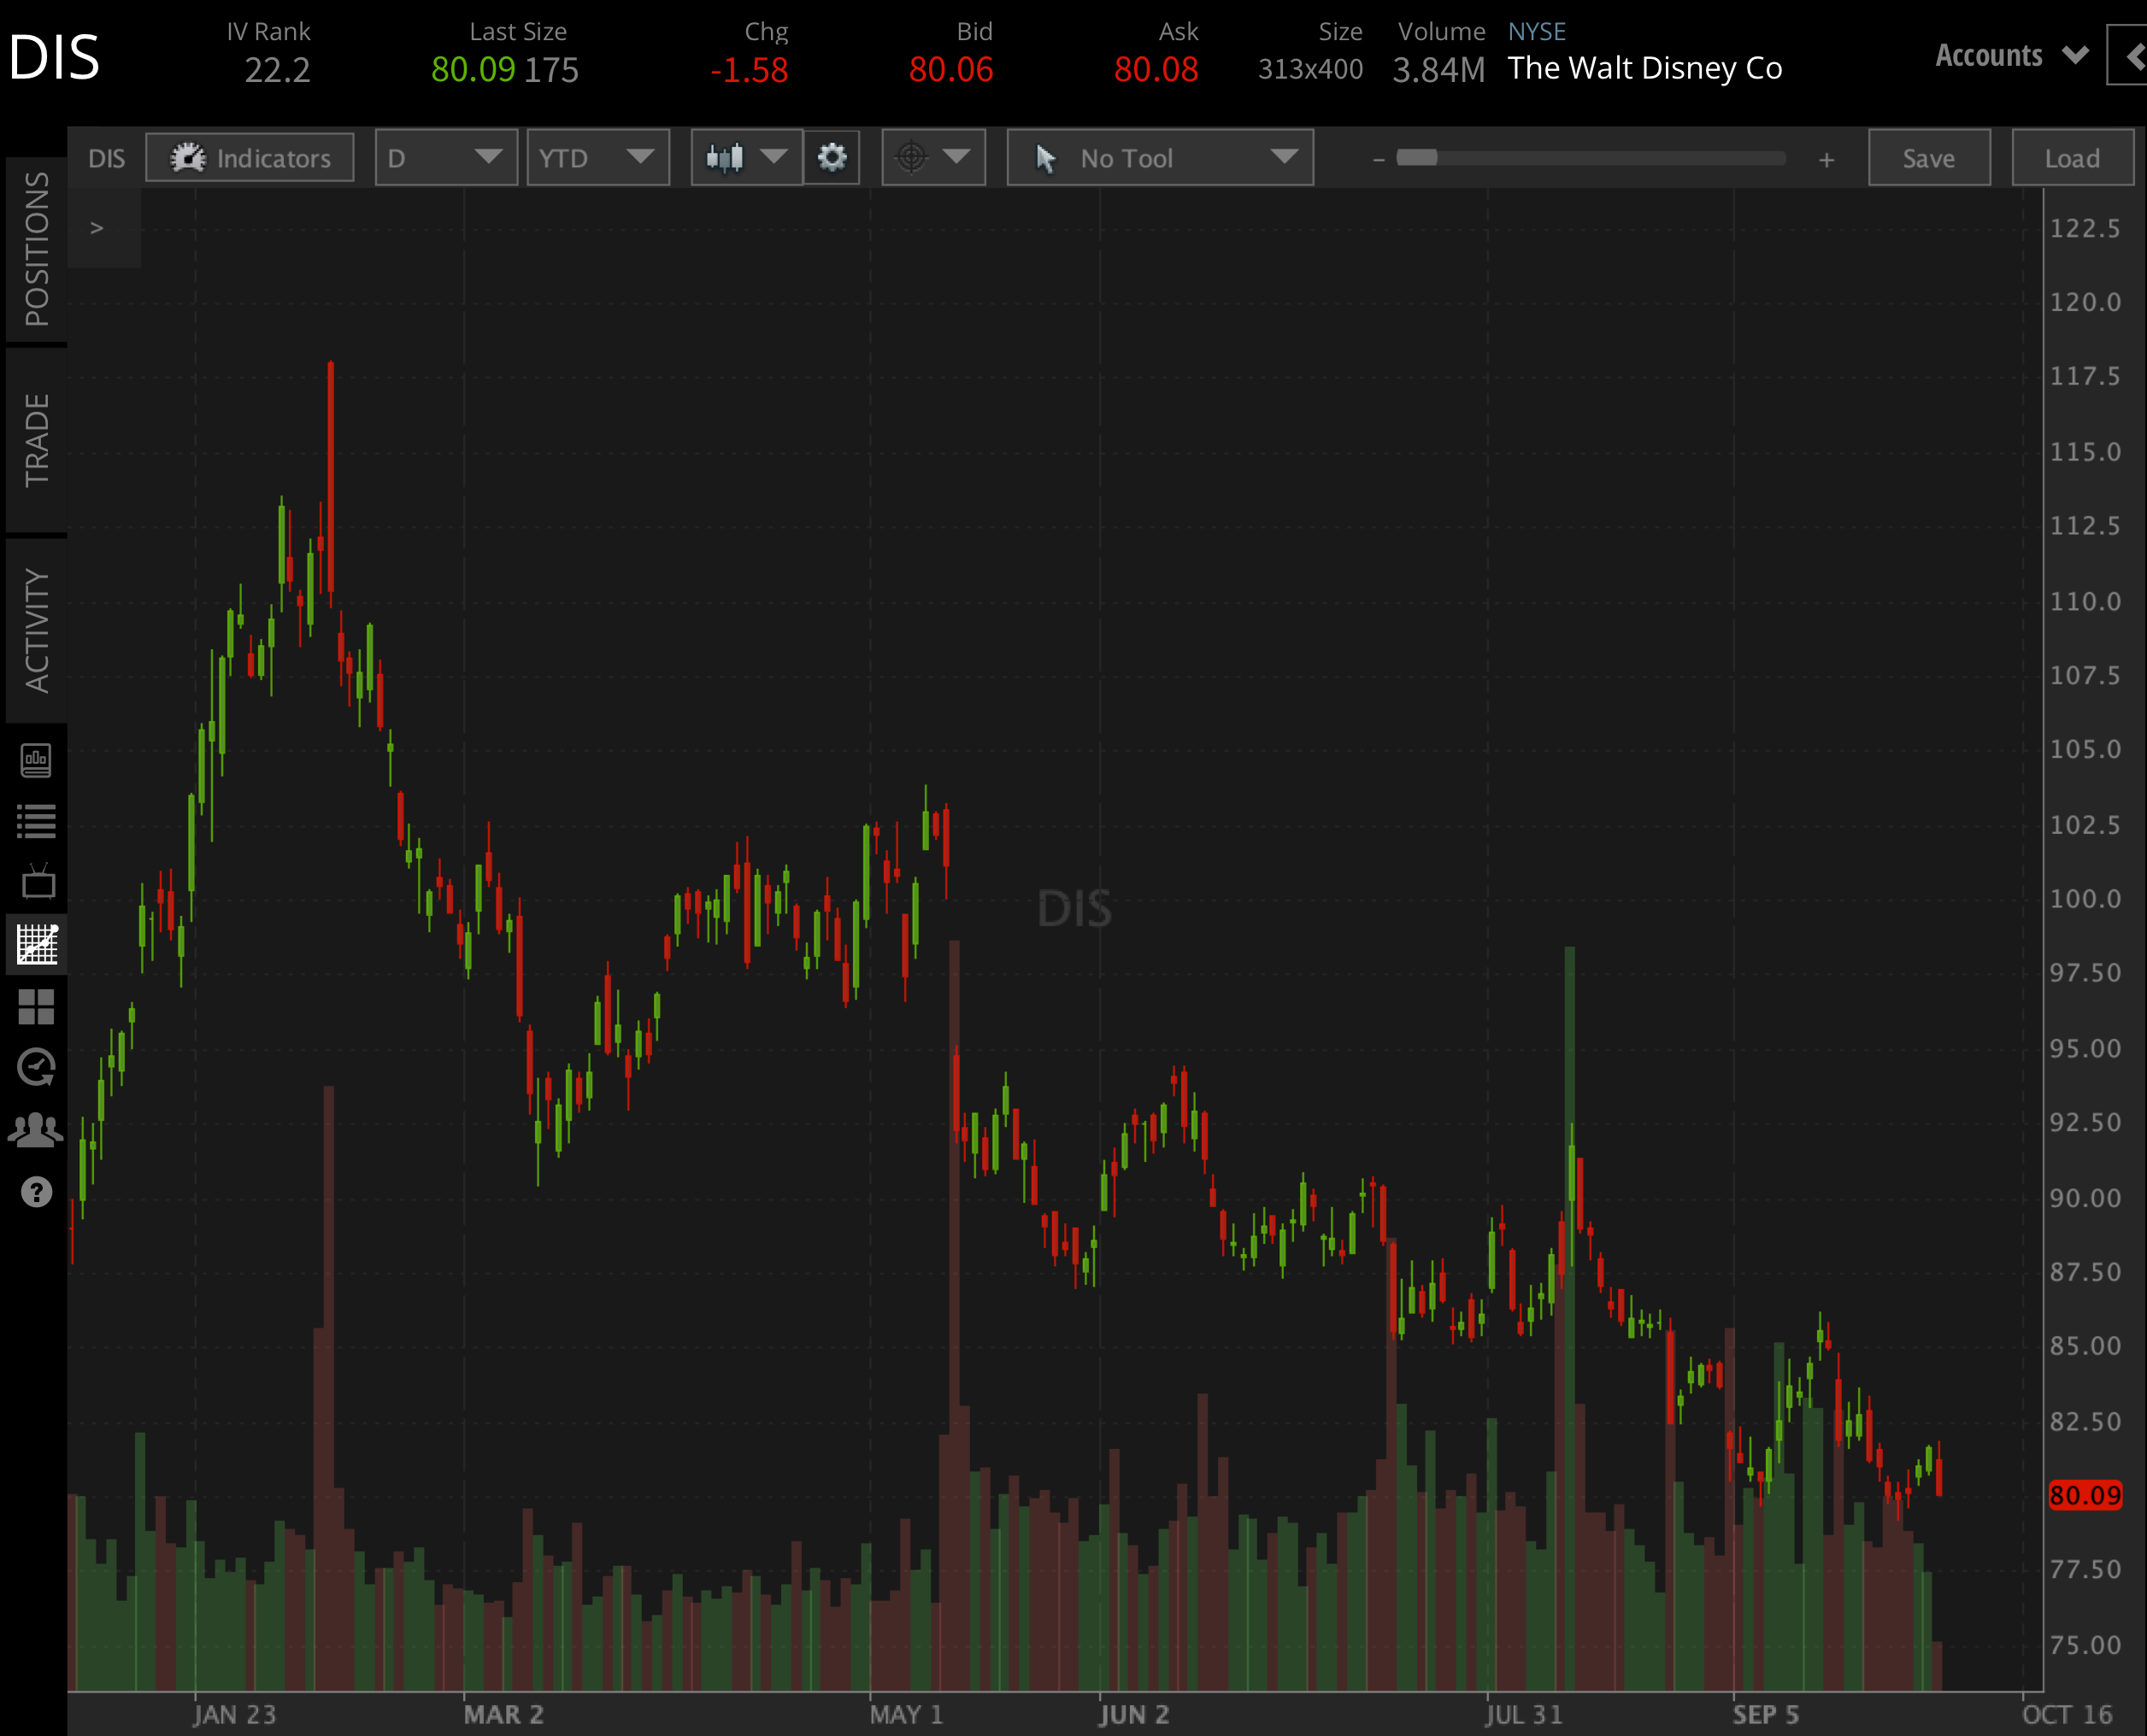Expand the No Tool drawing dropdown
Image resolution: width=2147 pixels, height=1736 pixels.
click(x=1160, y=158)
